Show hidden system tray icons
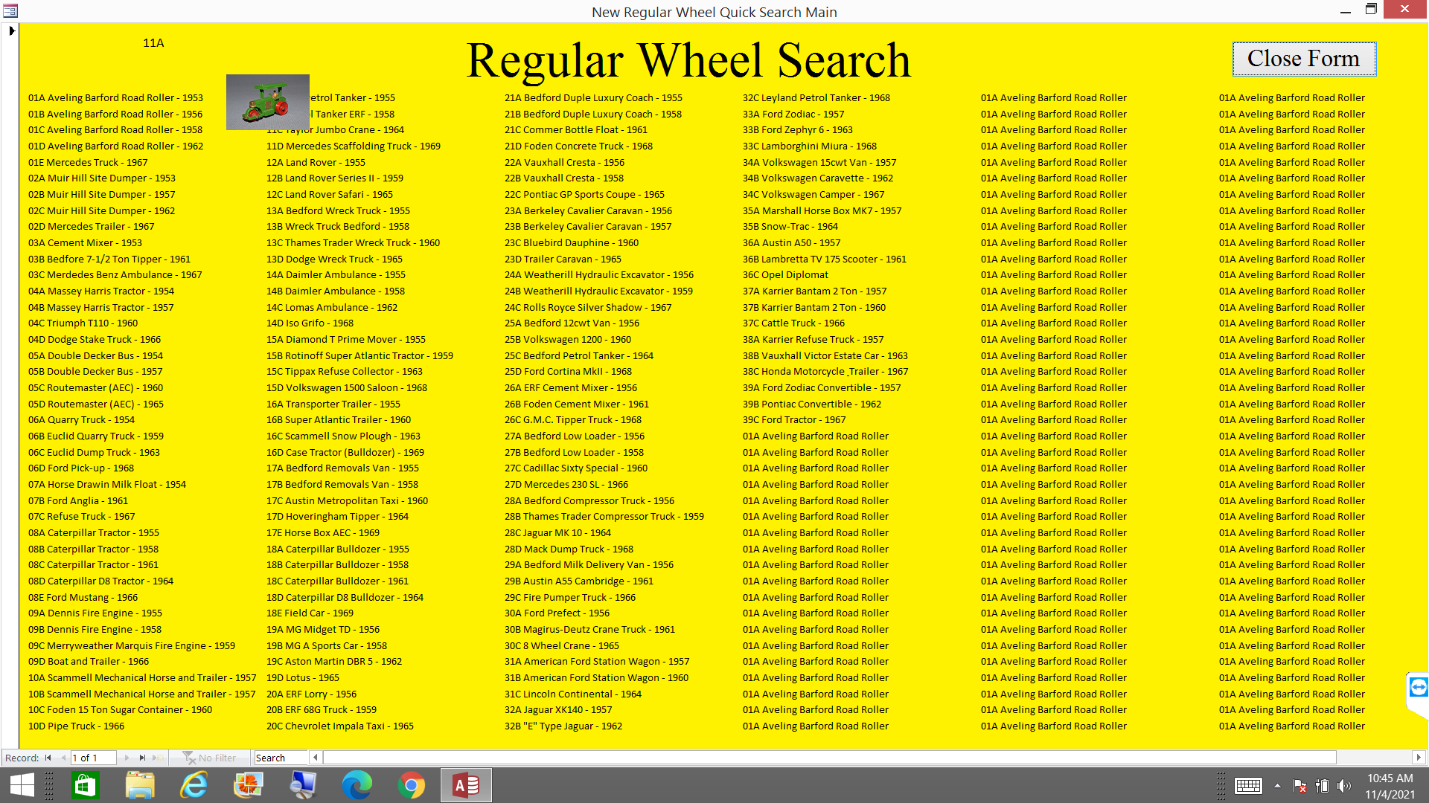Screen dimensions: 1429x803 pos(1277,786)
